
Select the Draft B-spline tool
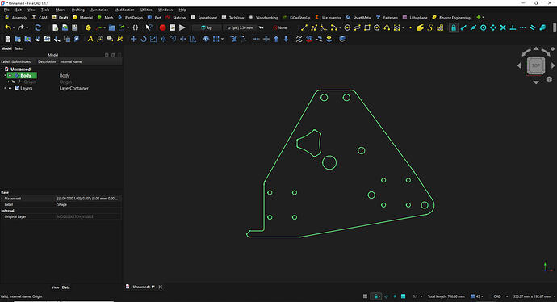(x=387, y=27)
